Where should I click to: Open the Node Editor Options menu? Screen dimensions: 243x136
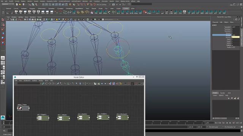coord(35,80)
